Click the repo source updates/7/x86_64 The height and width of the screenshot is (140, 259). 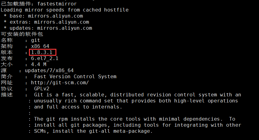tap(49, 71)
